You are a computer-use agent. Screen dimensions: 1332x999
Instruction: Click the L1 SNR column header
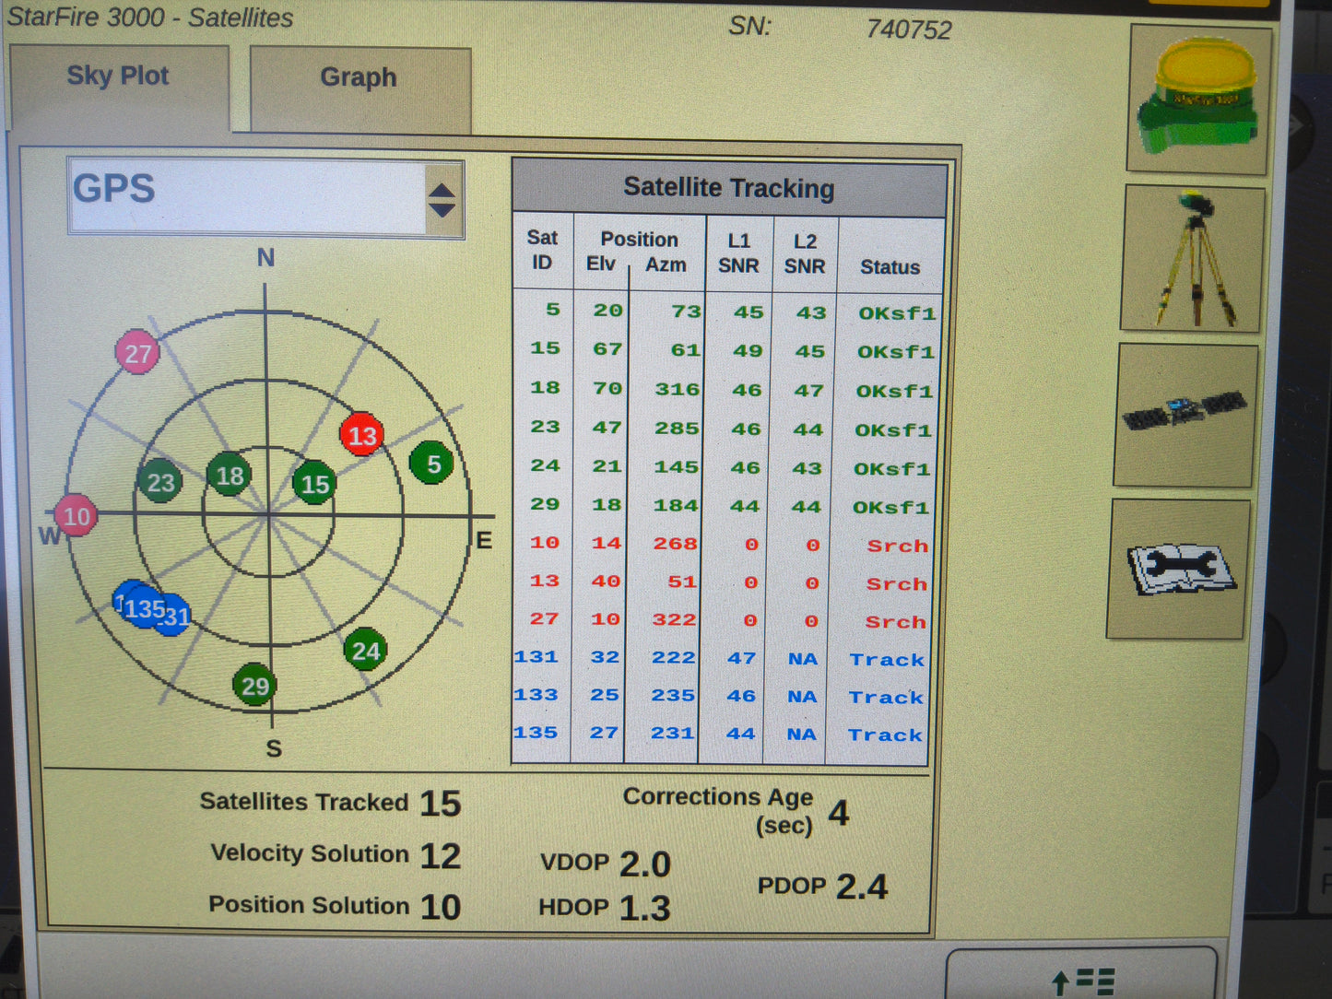tap(738, 253)
